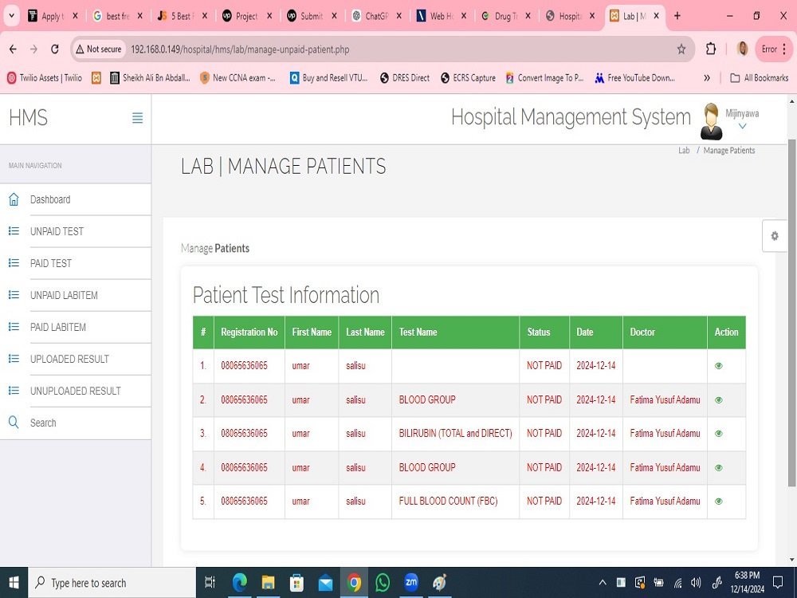The height and width of the screenshot is (598, 797).
Task: Open a new browser tab with plus icon
Action: [677, 16]
